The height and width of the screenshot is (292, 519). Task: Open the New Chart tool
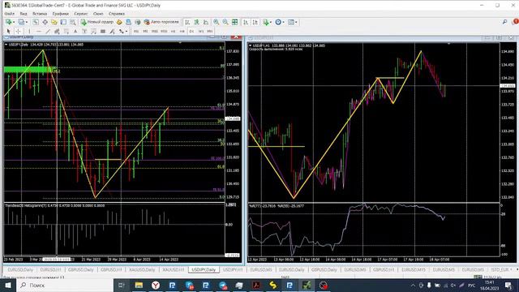(x=8, y=22)
